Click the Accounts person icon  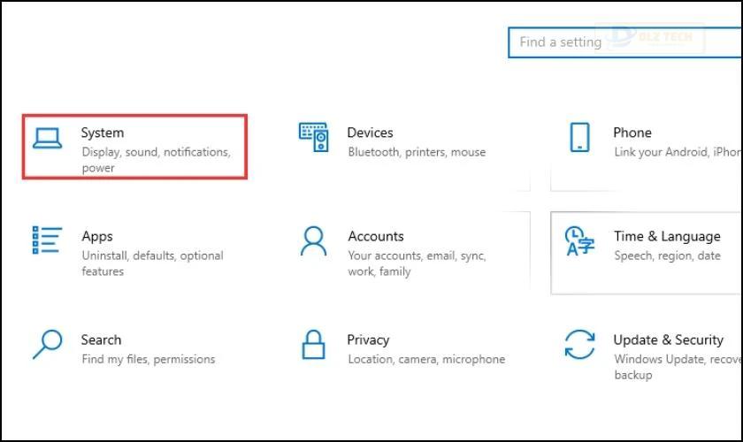[314, 241]
